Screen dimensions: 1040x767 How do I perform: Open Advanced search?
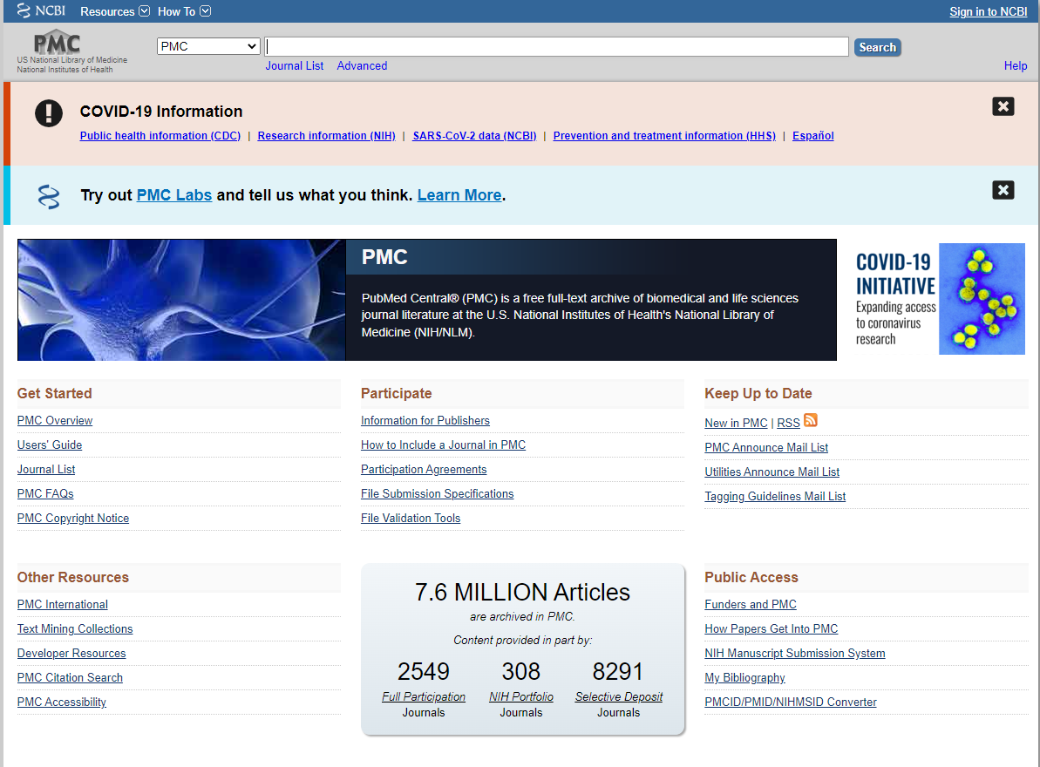[x=362, y=65]
